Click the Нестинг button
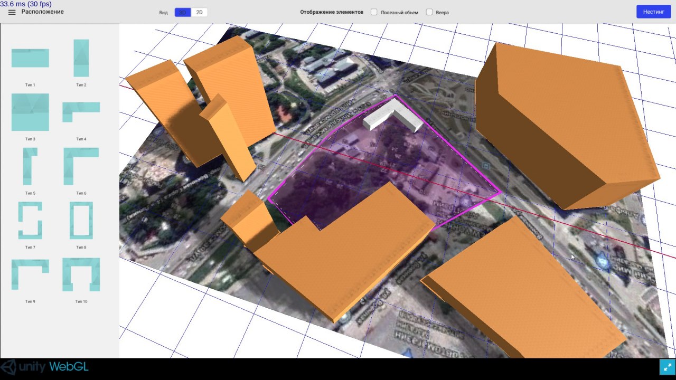This screenshot has height=380, width=676. [x=653, y=12]
